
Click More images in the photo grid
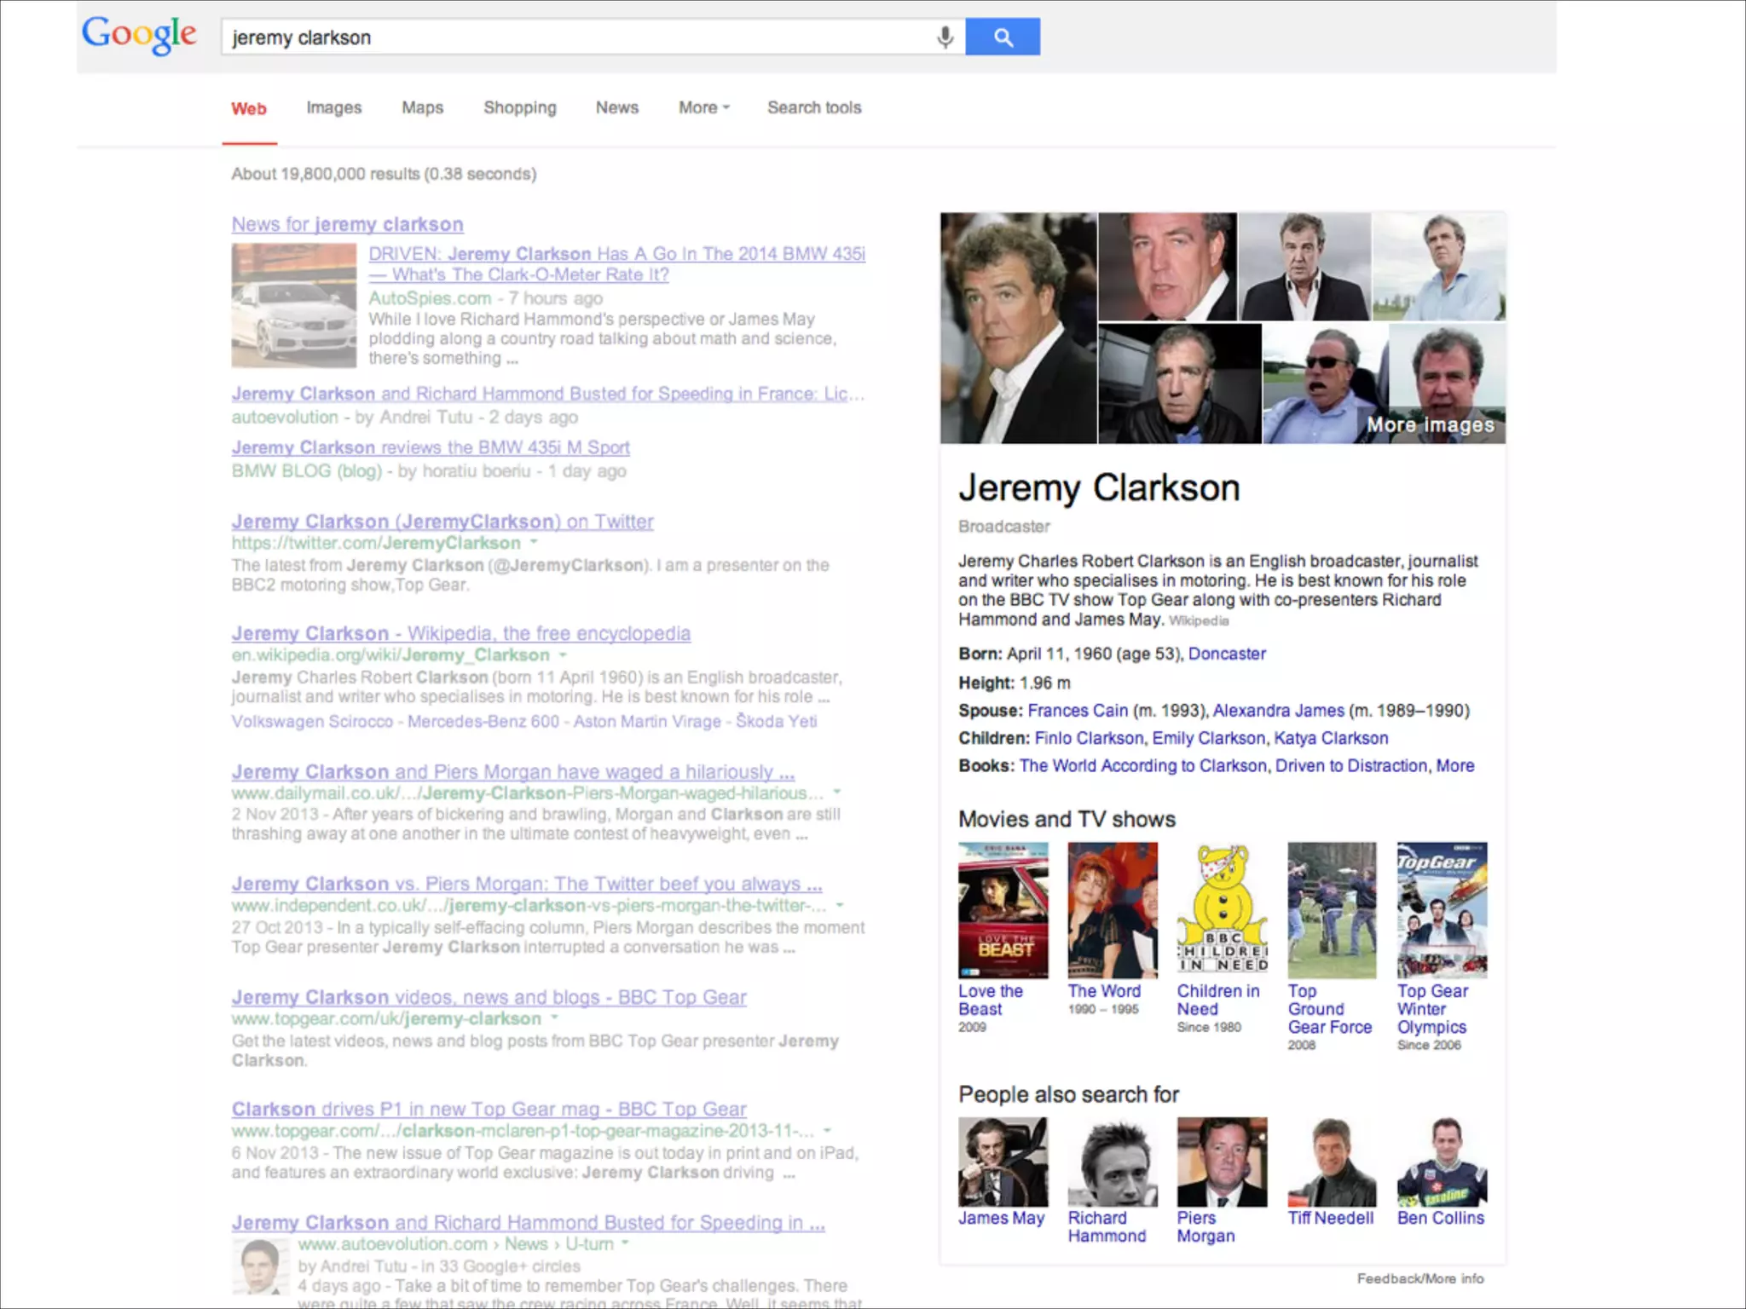coord(1431,424)
